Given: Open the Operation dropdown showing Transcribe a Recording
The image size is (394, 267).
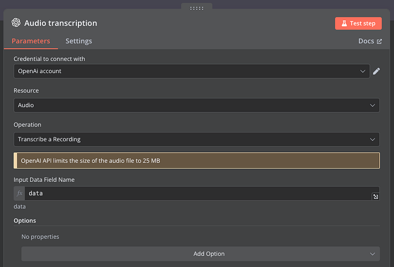Looking at the screenshot, I should coord(197,139).
